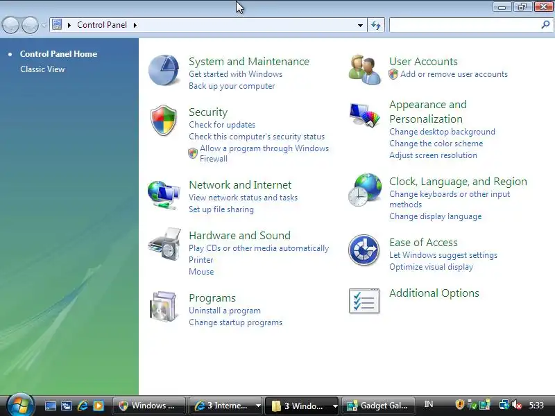Click the Back navigation button
555x416 pixels.
[x=10, y=25]
